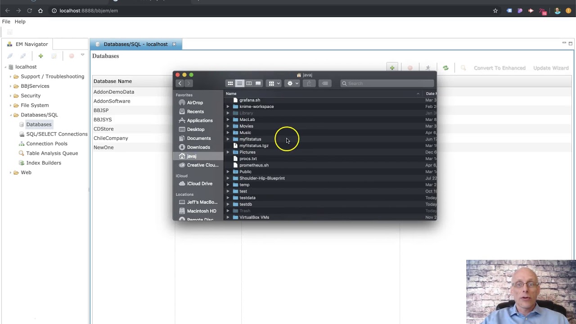Open Table Analysis Queue in navigator

tap(52, 153)
